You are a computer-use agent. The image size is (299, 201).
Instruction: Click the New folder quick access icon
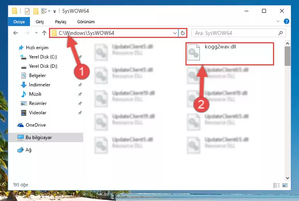[x=36, y=11]
